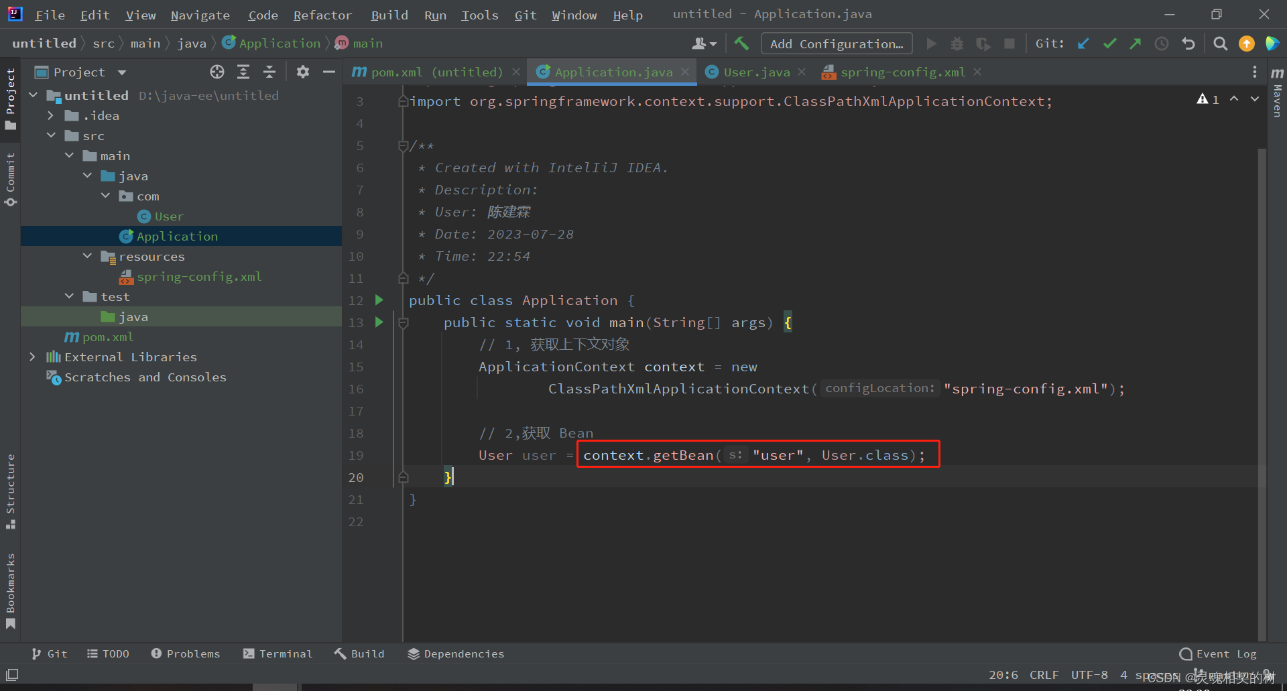
Task: Click Git Push green arrow icon
Action: pyautogui.click(x=1136, y=44)
